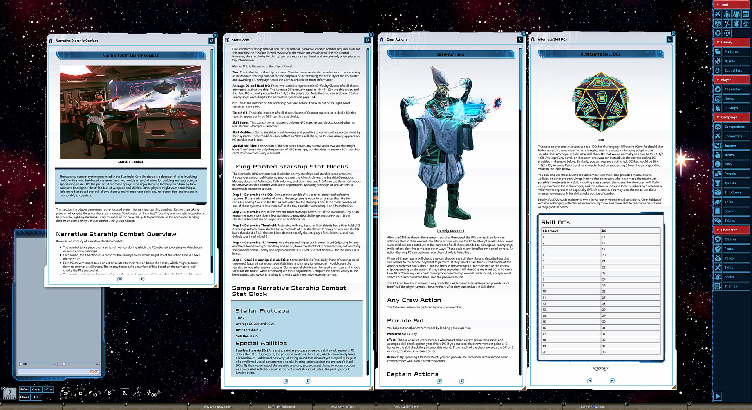Toggle the S-Cov modifier button
This screenshot has height=410, width=752.
pos(48,389)
